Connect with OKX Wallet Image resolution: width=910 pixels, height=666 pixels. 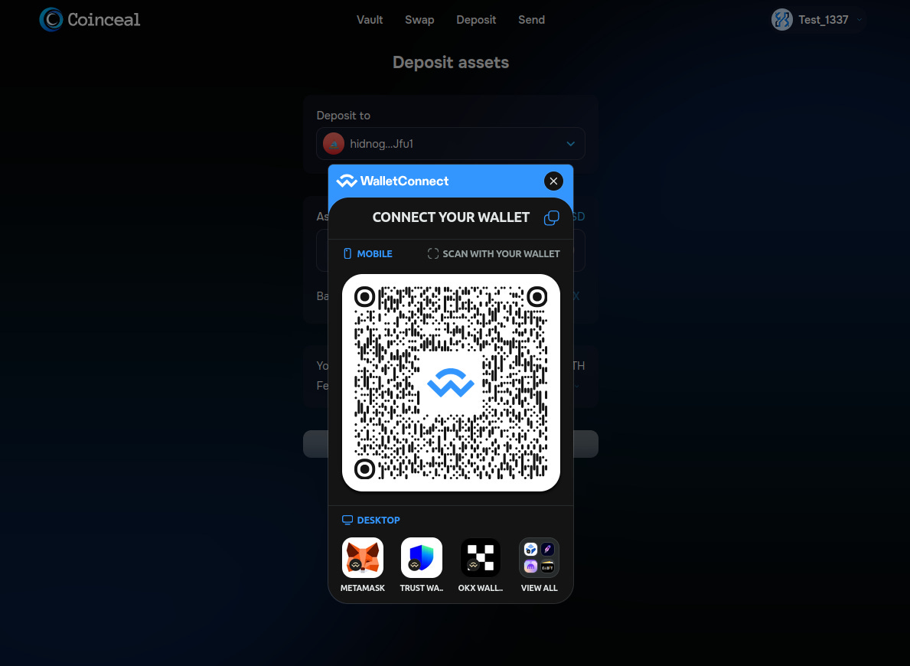coord(481,564)
